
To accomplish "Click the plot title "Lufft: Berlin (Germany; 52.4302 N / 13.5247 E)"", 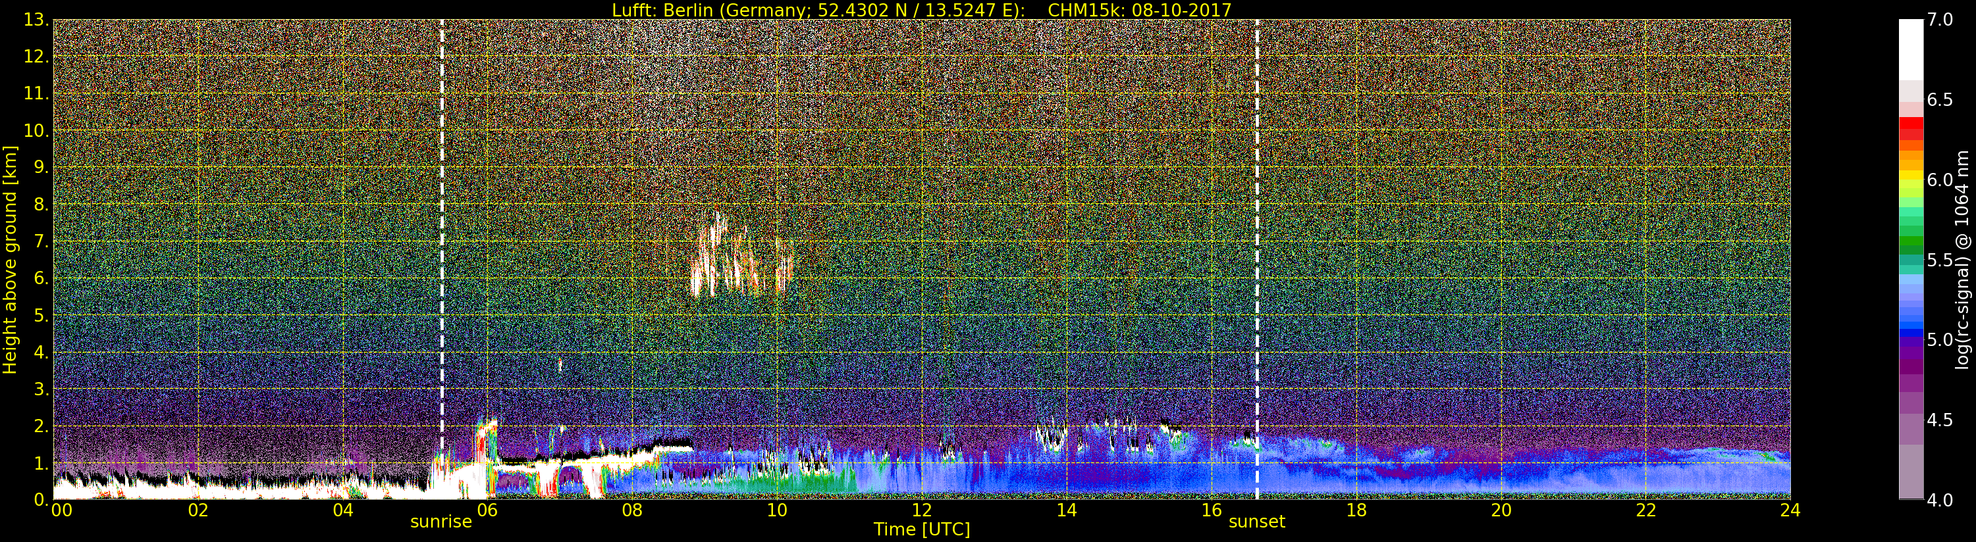I will point(818,10).
